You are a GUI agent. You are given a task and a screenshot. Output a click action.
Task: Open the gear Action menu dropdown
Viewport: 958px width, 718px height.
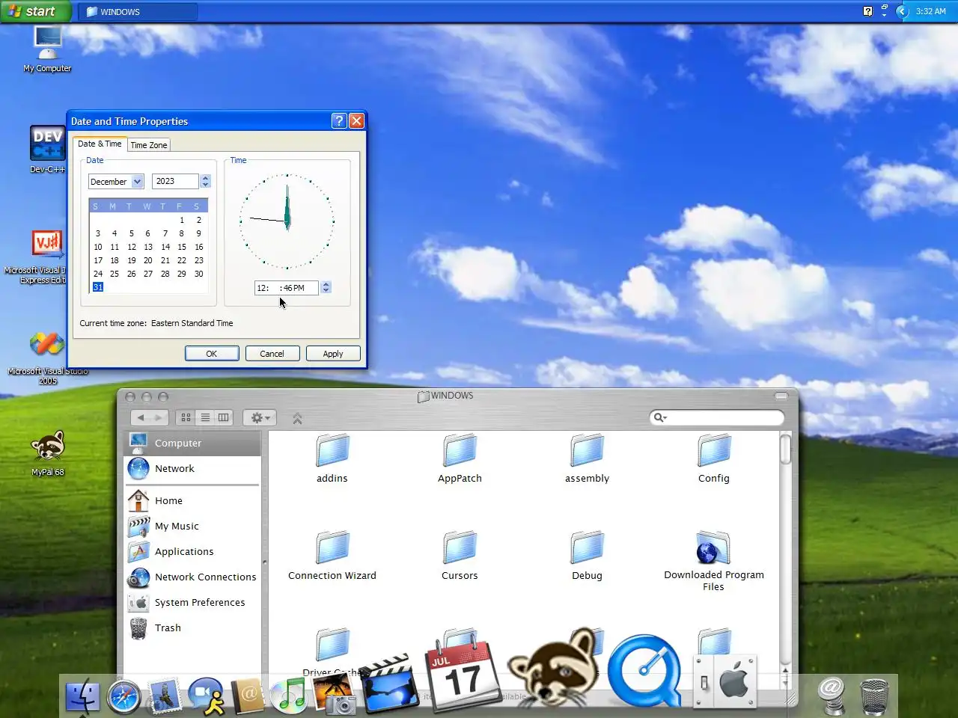[260, 417]
